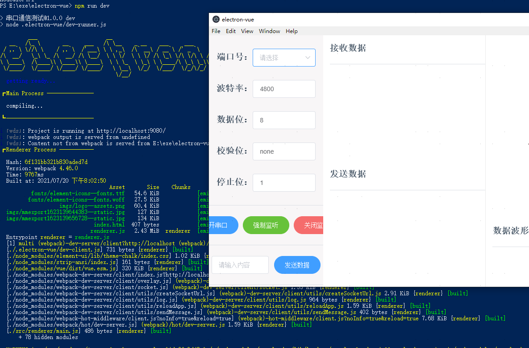The height and width of the screenshot is (348, 529).
Task: Click 'imgs/mmexport1623139644383--static.jpg' asset in terminal
Action: coord(66,212)
